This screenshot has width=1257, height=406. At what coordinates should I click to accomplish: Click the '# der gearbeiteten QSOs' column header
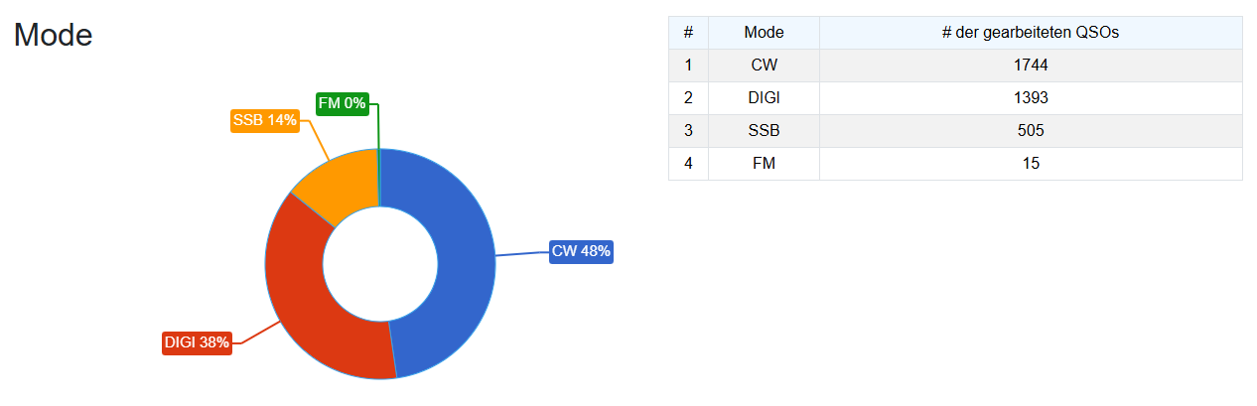[x=1031, y=33]
